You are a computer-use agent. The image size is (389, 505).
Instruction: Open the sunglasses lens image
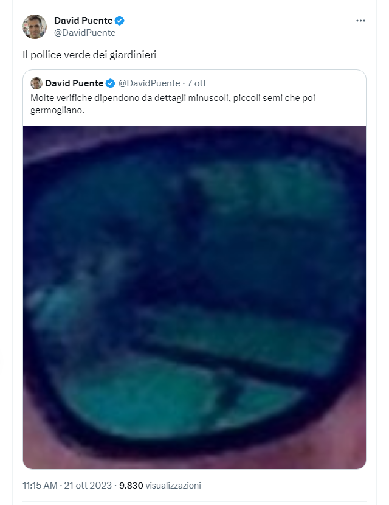point(194,297)
